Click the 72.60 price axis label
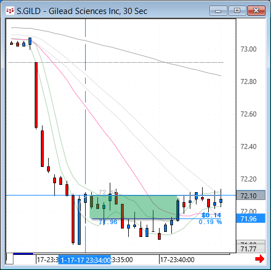Screen dimensions: 271x270 click(249, 114)
